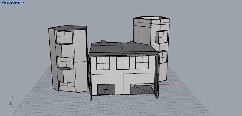Pick the upper window on the hexagonal tower
The image size is (242, 116).
point(162,37)
